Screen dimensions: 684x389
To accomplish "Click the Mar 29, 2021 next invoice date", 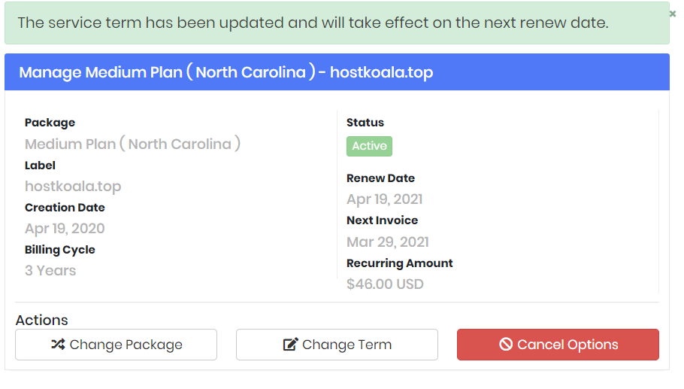I will point(388,242).
